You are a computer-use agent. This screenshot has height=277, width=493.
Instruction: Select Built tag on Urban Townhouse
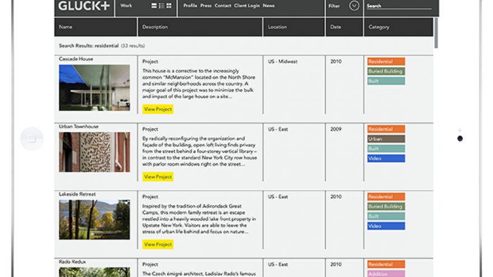[x=386, y=148]
